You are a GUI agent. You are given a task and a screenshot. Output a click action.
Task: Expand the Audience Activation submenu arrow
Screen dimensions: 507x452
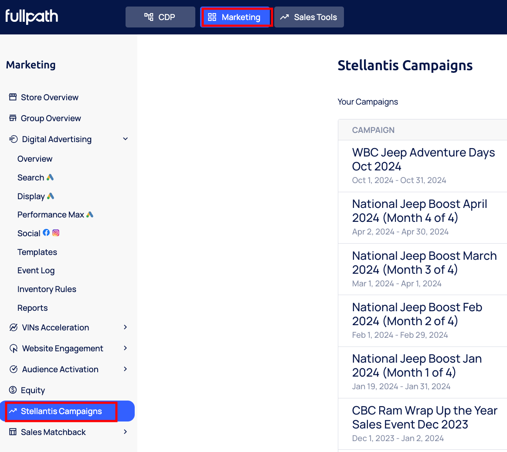(126, 369)
